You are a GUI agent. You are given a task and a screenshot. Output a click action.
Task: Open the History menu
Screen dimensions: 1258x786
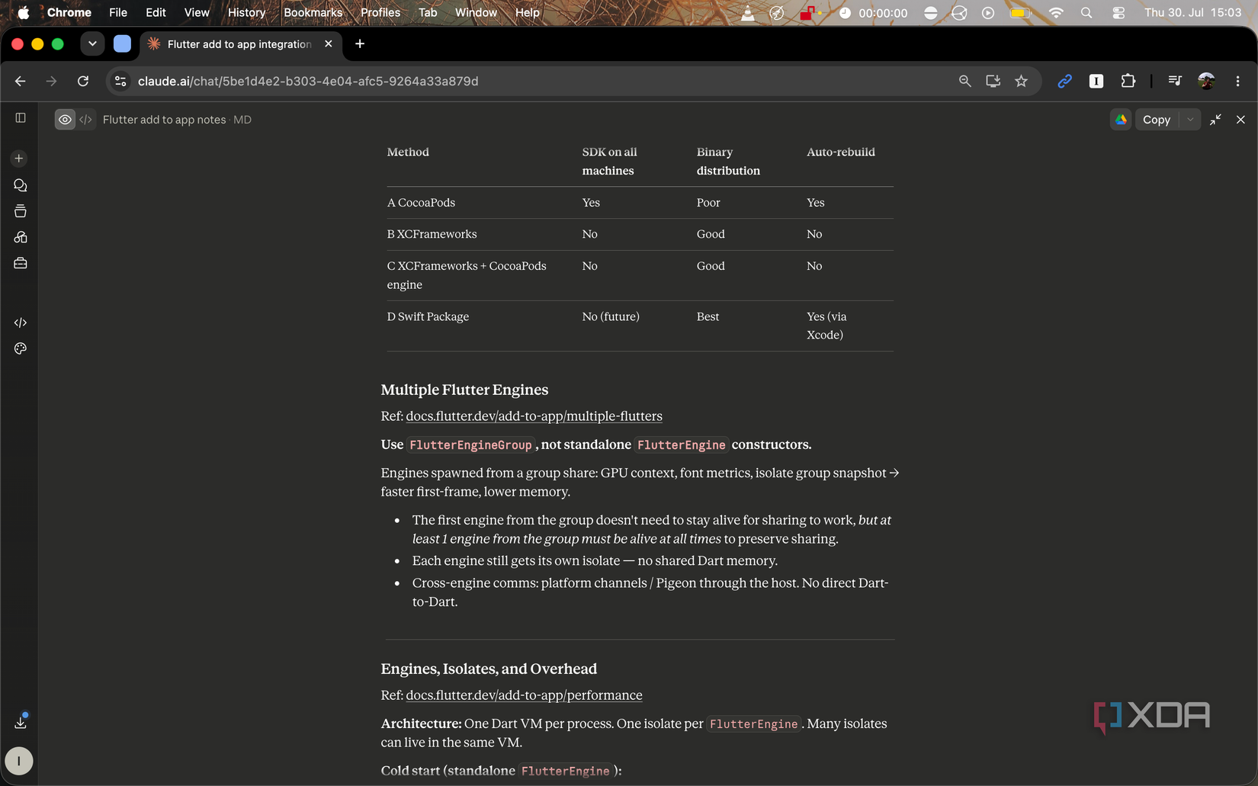246,12
